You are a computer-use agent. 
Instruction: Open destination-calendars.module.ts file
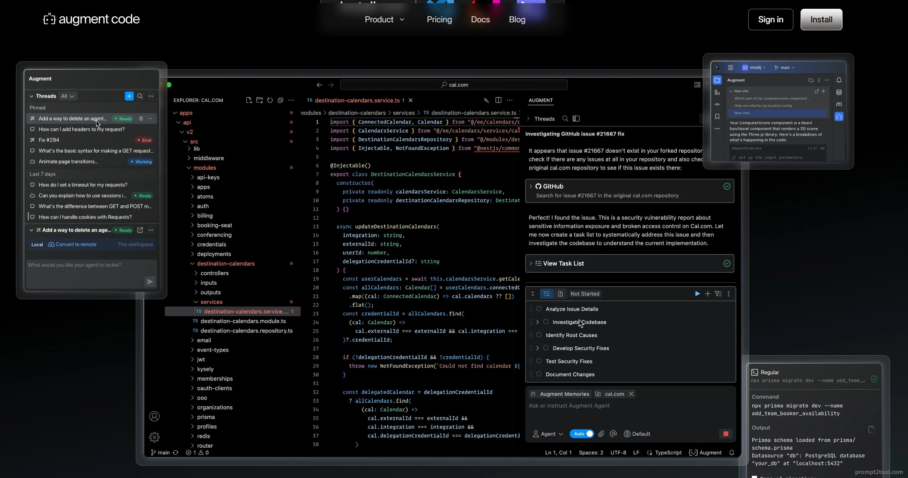click(243, 321)
